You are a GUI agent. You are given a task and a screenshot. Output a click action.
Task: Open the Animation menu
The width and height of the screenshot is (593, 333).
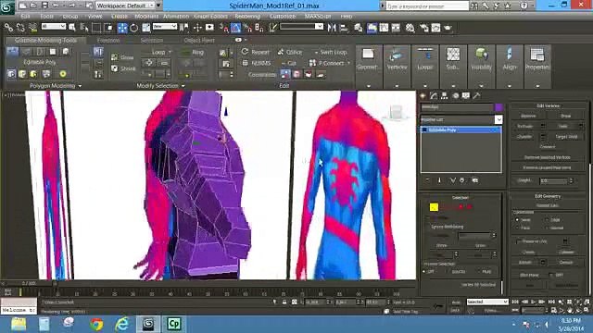point(176,17)
